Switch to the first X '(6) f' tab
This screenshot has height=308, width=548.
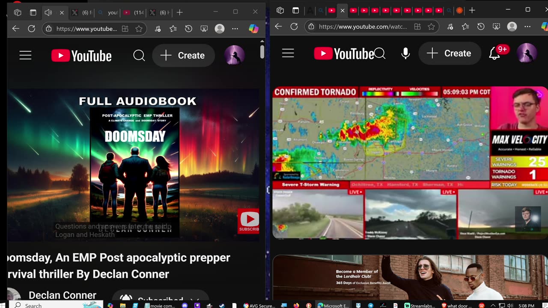pos(81,12)
